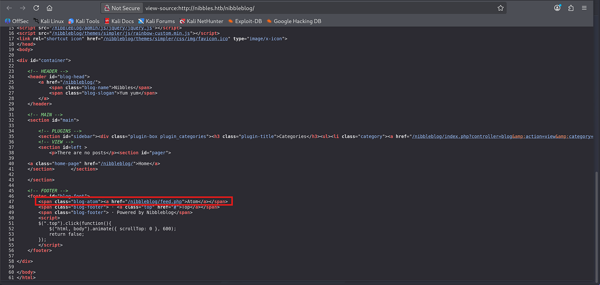The height and width of the screenshot is (285, 600).
Task: Open the Kali NetHunter bookmark
Action: 201,21
